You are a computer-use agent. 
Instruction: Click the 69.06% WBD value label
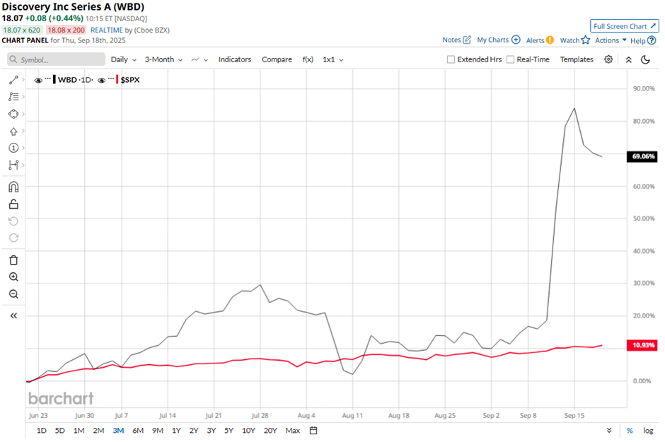[643, 156]
